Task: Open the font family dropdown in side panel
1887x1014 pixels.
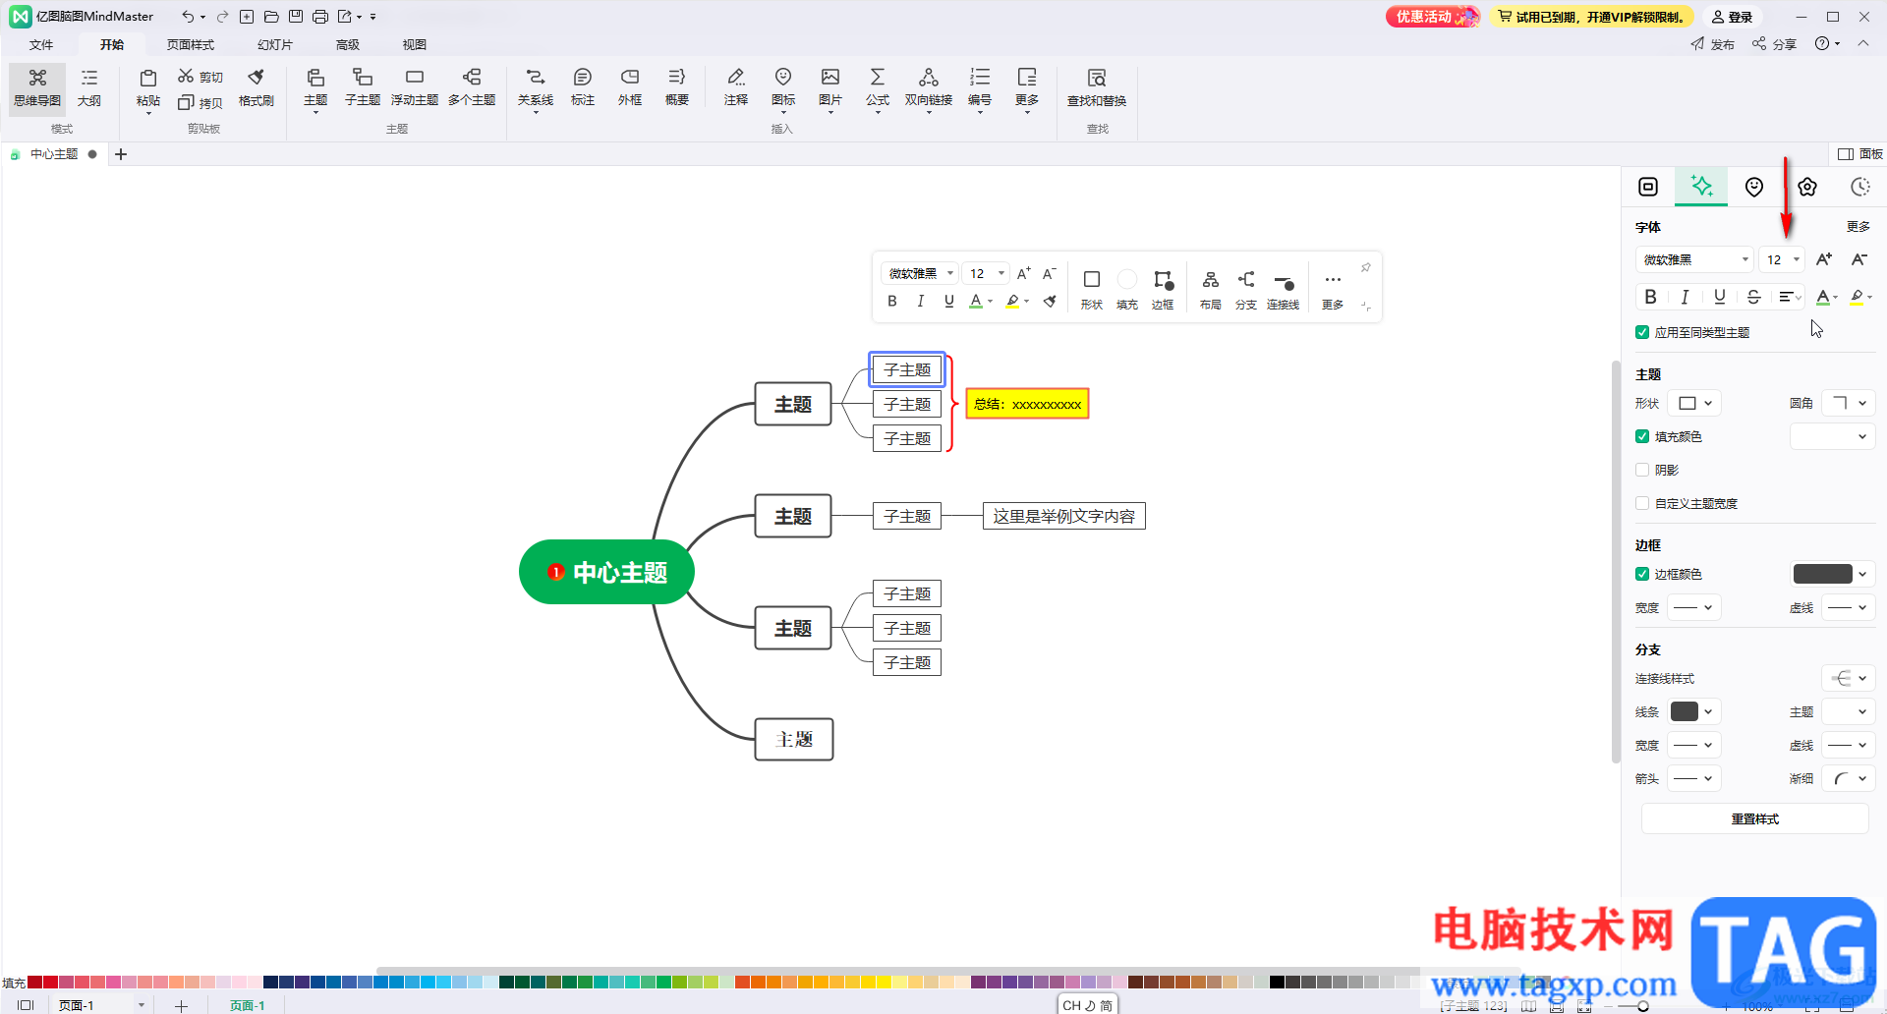Action: tap(1694, 259)
